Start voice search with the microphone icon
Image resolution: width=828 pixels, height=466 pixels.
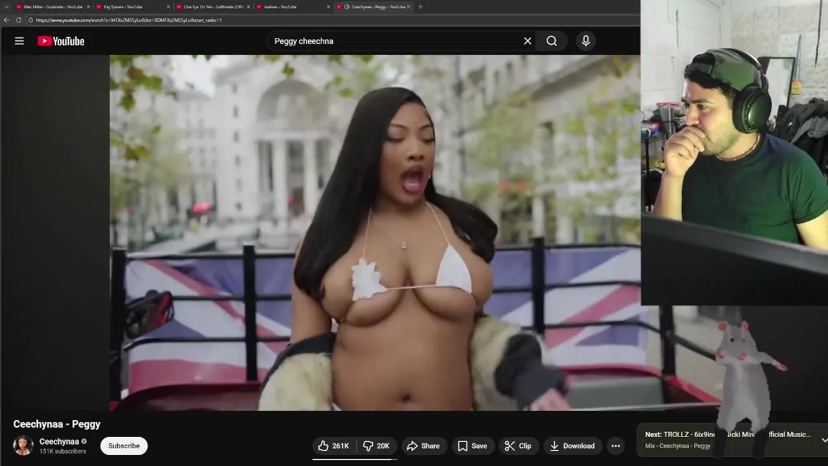(586, 41)
